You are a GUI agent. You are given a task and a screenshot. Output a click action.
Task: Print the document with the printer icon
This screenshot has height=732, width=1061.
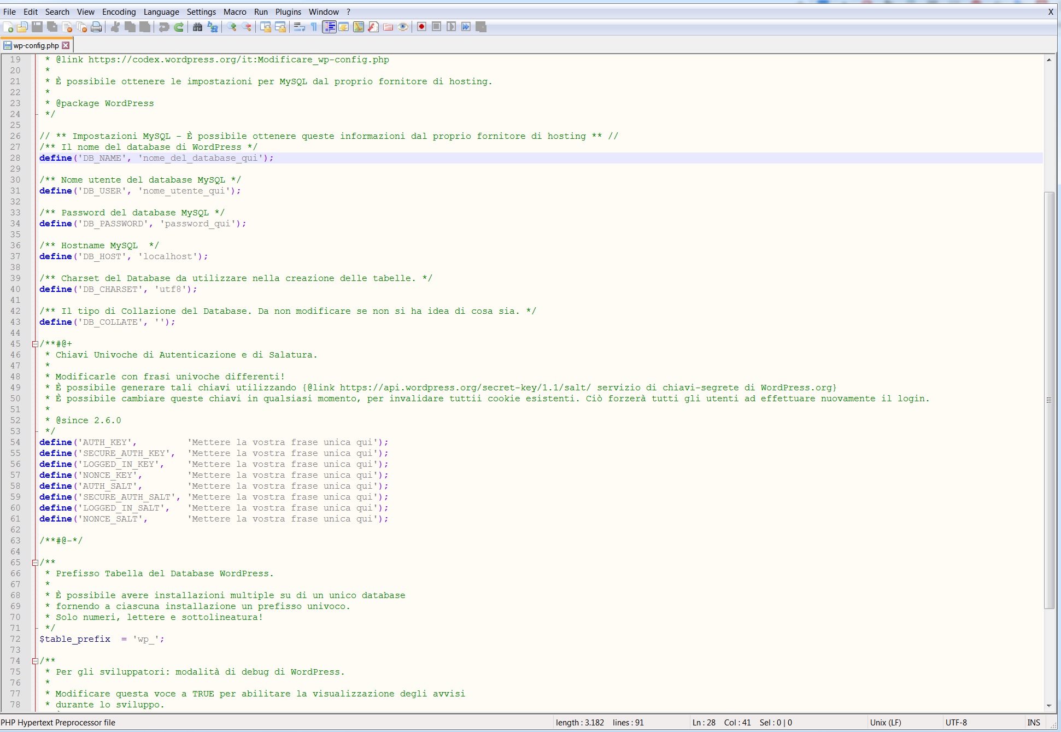(97, 27)
